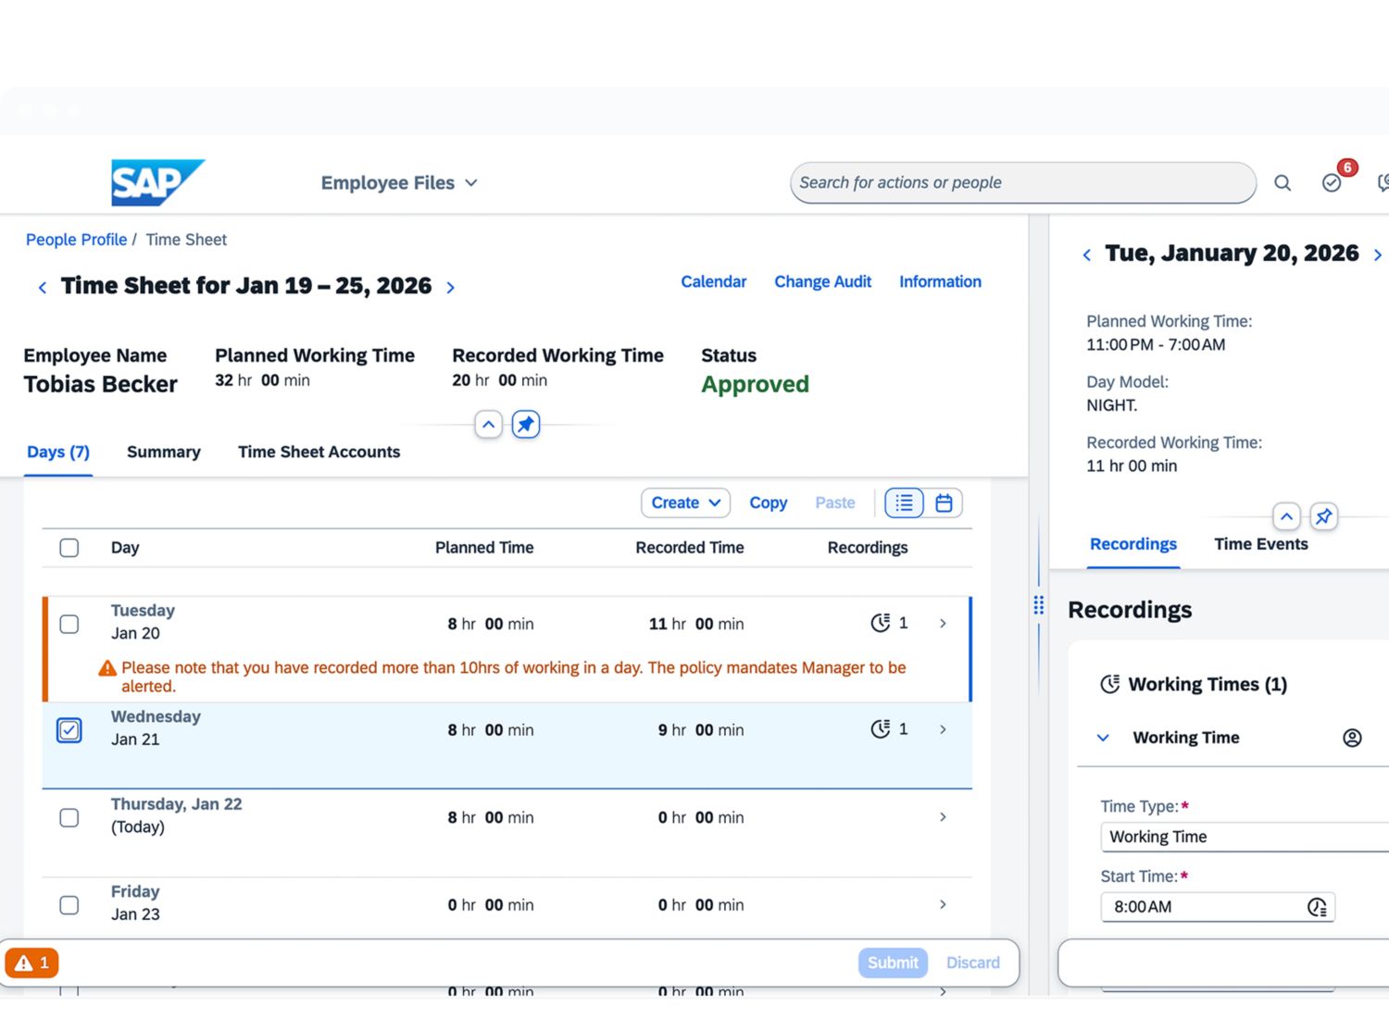1389x1018 pixels.
Task: Switch to calendar view icon
Action: click(x=944, y=503)
